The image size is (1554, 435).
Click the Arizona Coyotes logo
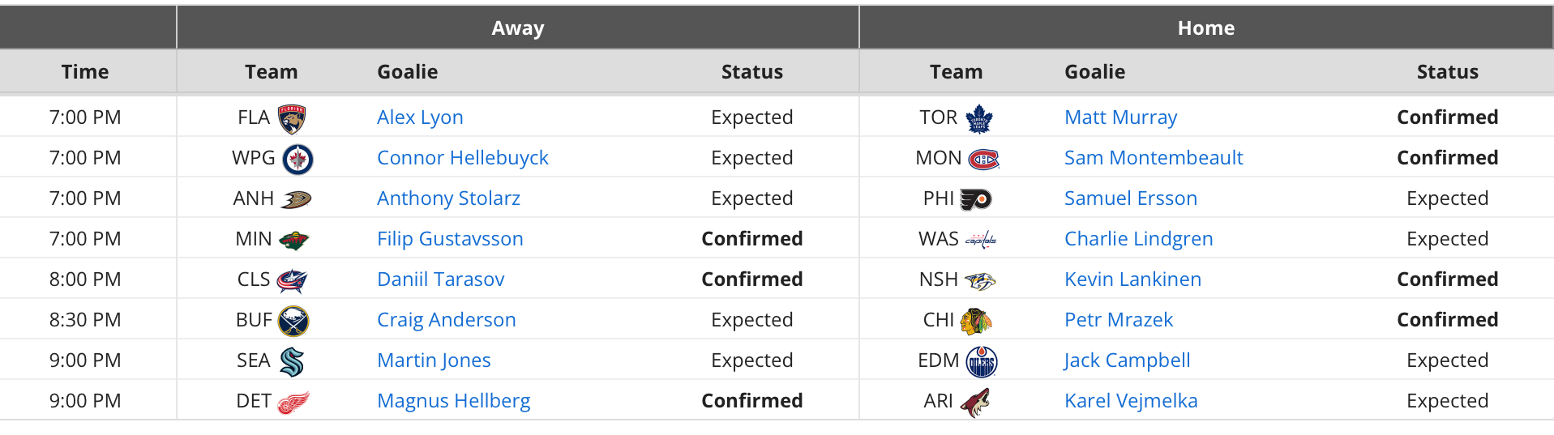pos(975,402)
